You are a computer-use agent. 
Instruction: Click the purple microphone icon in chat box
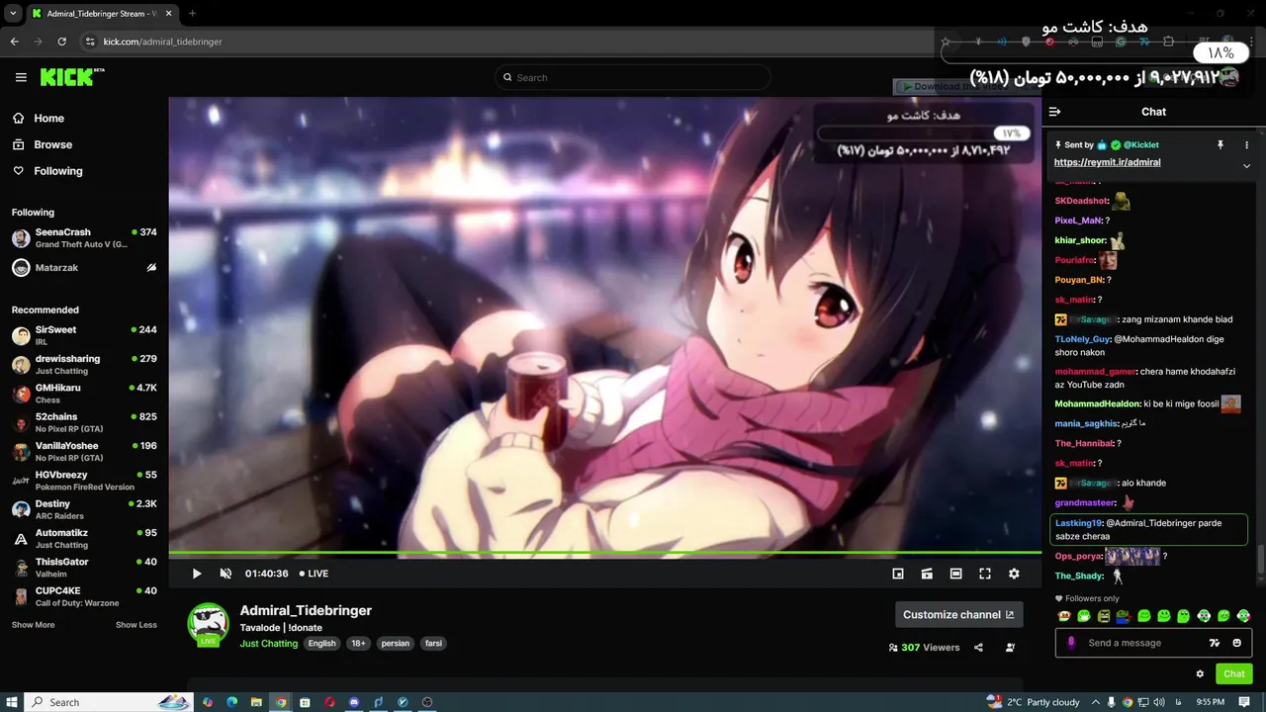1071,643
